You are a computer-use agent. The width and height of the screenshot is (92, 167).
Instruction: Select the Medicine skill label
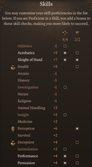pos(25,121)
